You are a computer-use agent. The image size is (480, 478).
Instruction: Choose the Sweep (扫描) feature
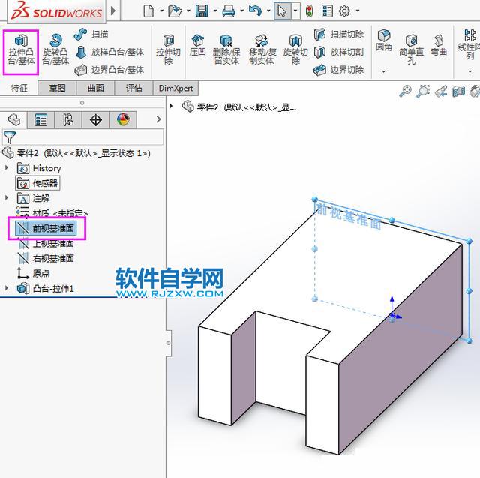(x=91, y=34)
